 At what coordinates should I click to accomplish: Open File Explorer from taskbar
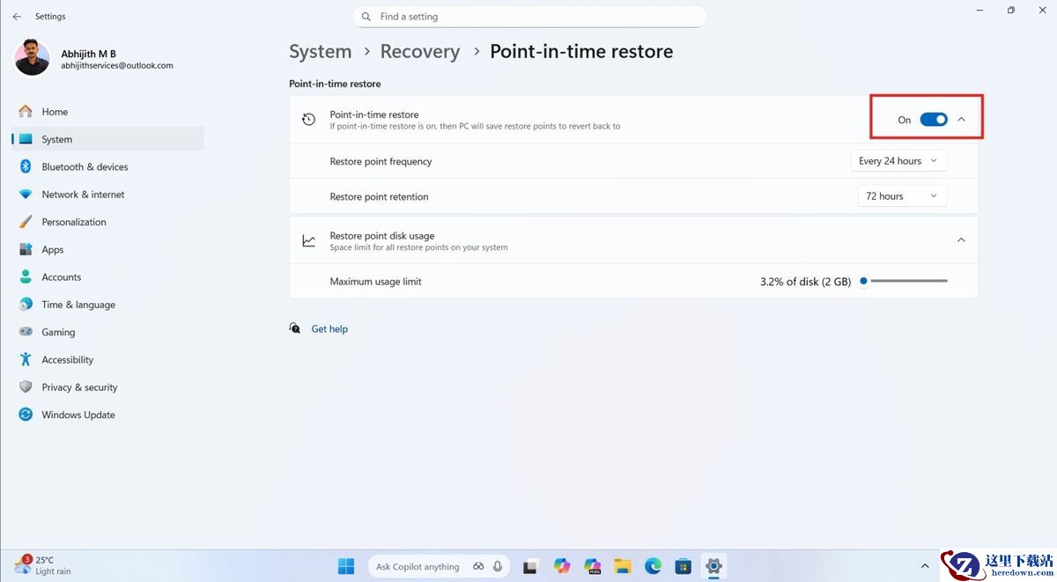click(x=623, y=566)
